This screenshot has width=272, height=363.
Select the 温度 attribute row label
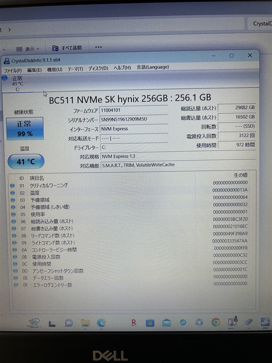click(x=35, y=192)
